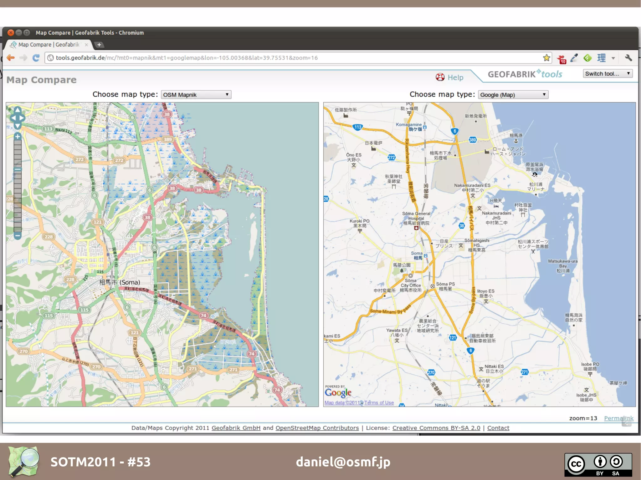Expand the Switch tool selector
The image size is (641, 480).
[x=607, y=74]
